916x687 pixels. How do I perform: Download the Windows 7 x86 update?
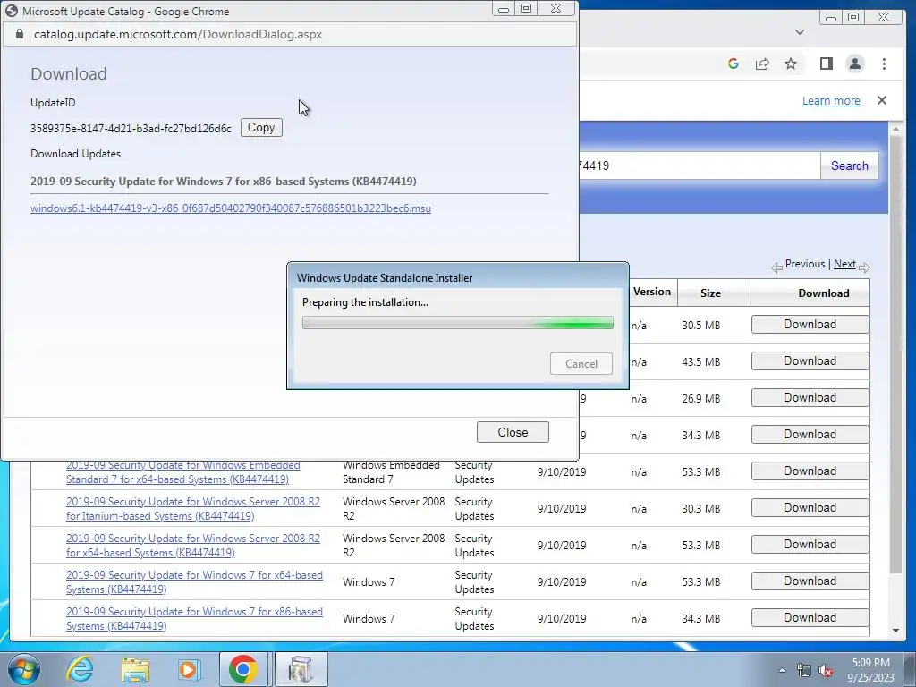810,618
